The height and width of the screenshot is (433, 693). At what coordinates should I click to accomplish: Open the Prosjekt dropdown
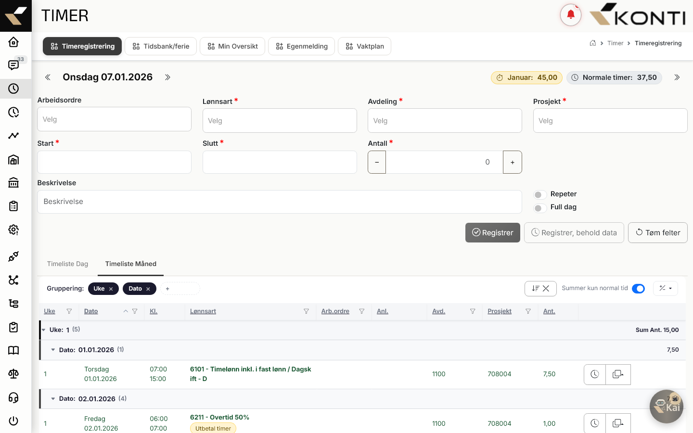(x=610, y=121)
